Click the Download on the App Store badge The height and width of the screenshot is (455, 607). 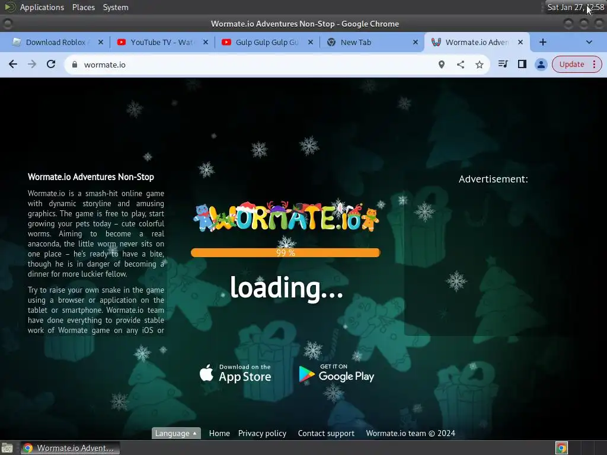(x=235, y=373)
